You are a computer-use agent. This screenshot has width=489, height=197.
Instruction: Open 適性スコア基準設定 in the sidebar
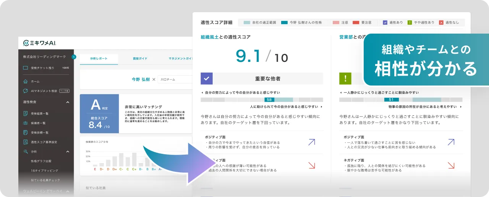(x=44, y=142)
